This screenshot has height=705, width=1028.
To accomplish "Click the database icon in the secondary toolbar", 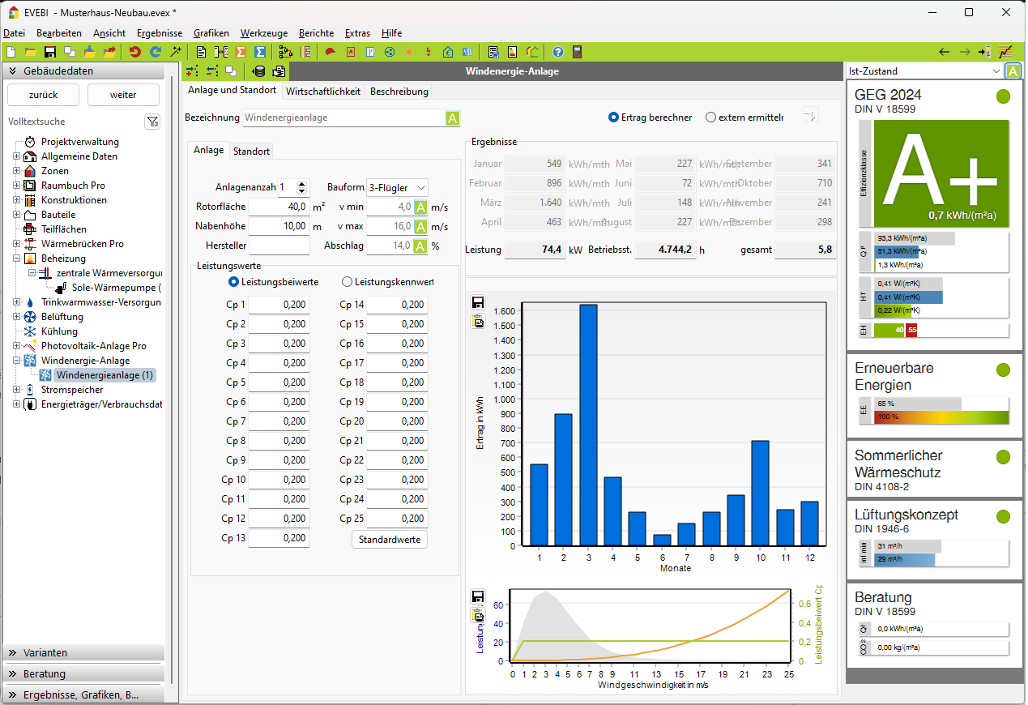I will point(258,71).
